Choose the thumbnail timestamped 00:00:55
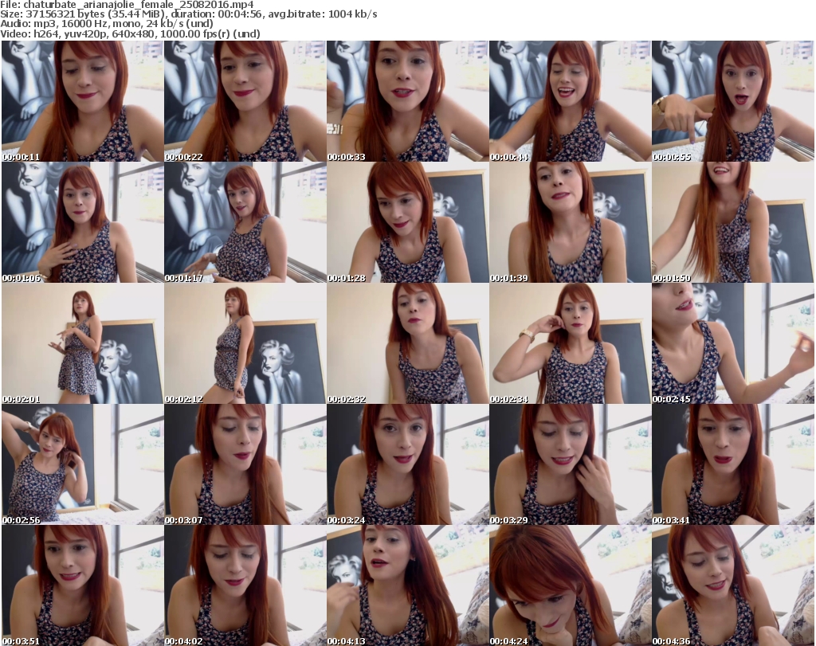 pyautogui.click(x=733, y=101)
